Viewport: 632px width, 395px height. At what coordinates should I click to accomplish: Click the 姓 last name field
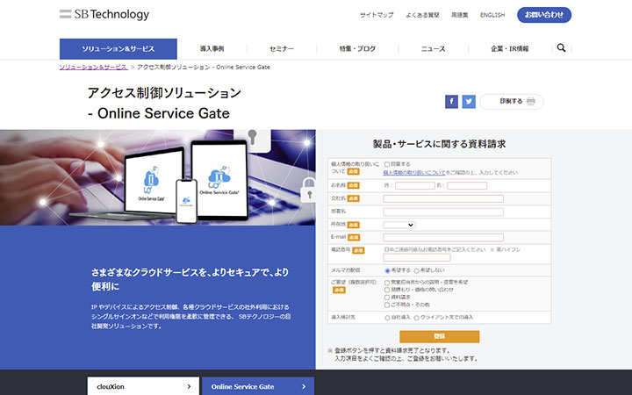click(x=414, y=186)
